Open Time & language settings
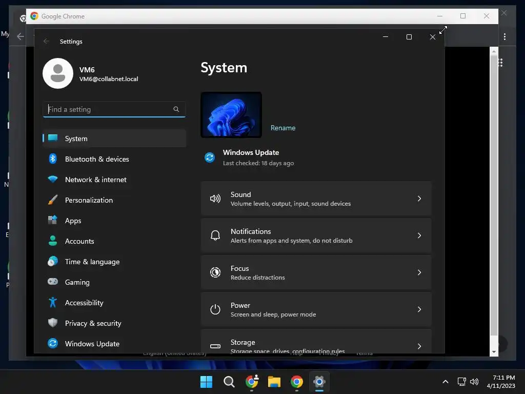The width and height of the screenshot is (525, 394). 114,262
